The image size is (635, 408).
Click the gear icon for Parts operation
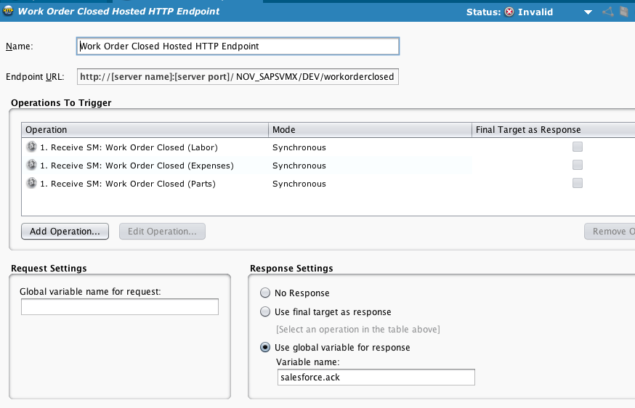tap(31, 184)
